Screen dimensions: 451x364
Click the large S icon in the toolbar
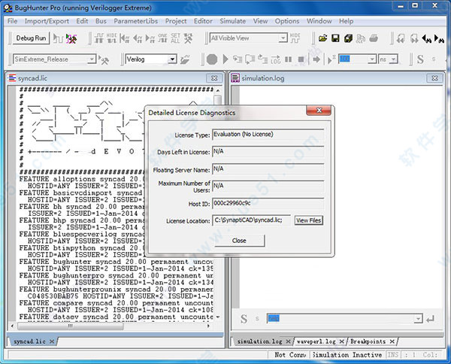(420, 59)
